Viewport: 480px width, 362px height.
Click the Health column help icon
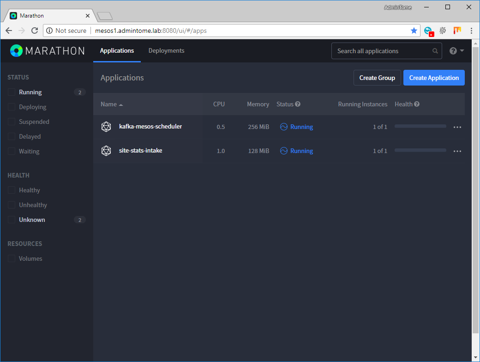(418, 104)
